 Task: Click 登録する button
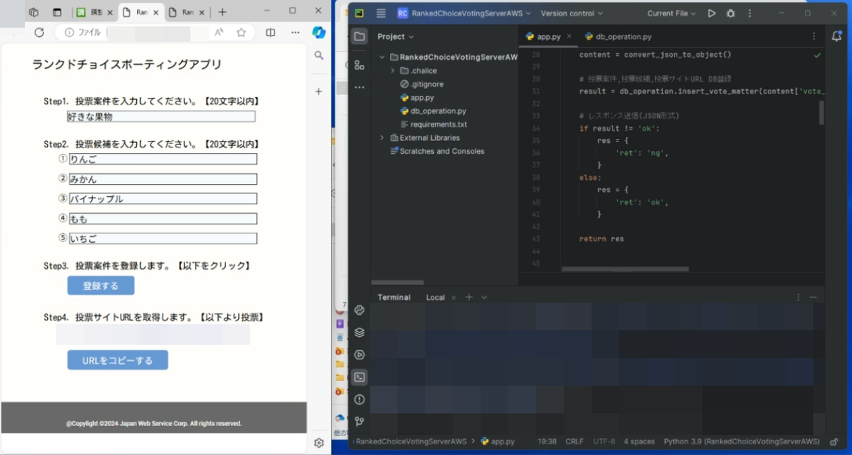tap(101, 286)
